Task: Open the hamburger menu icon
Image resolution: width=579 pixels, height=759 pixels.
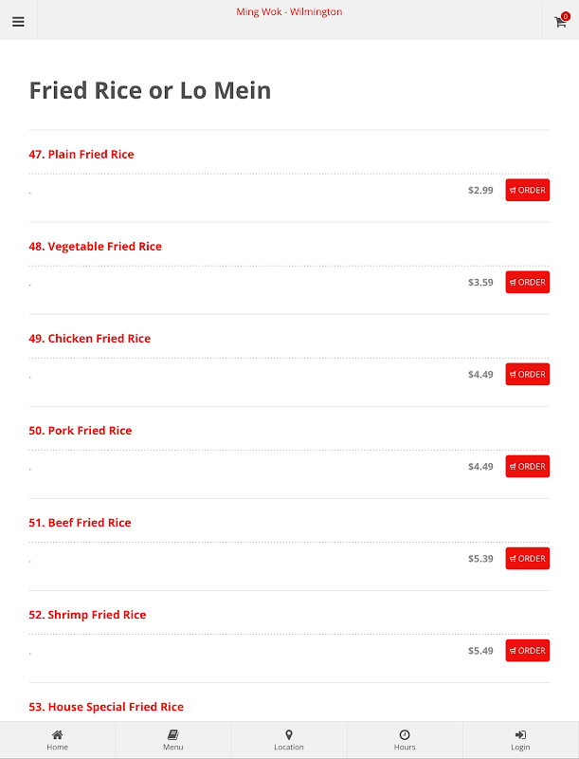Action: coord(18,22)
